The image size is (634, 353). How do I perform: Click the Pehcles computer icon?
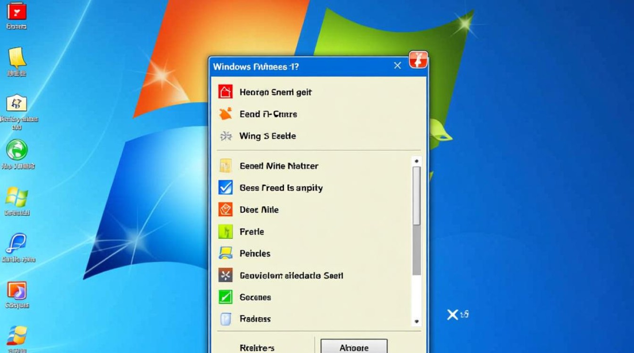(x=225, y=253)
